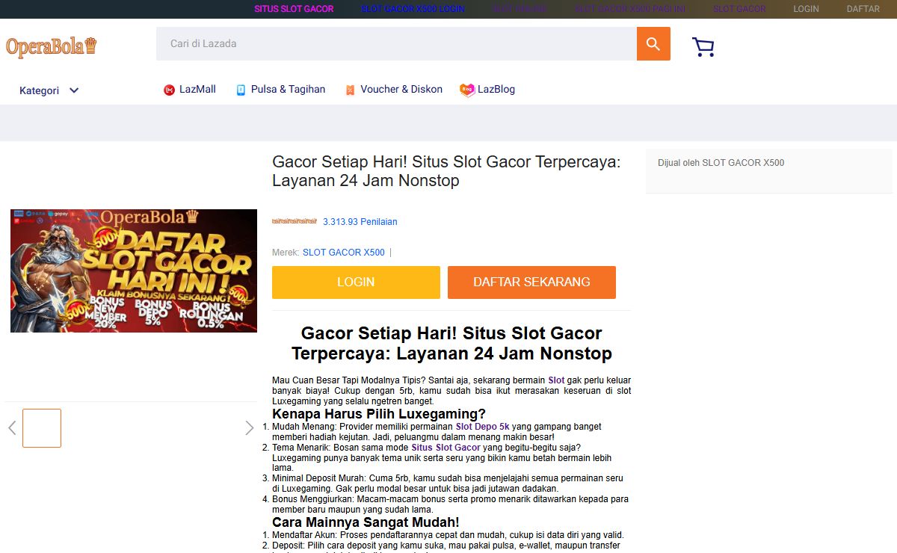Open Pulsa & Tagihan link
Screen dimensions: 897x553
(x=288, y=89)
